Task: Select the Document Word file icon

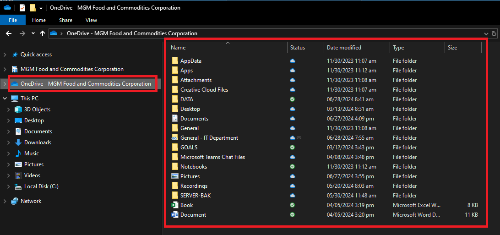Action: pos(175,214)
